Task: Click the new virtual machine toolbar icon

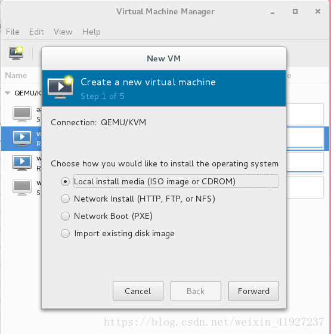Action: click(16, 53)
